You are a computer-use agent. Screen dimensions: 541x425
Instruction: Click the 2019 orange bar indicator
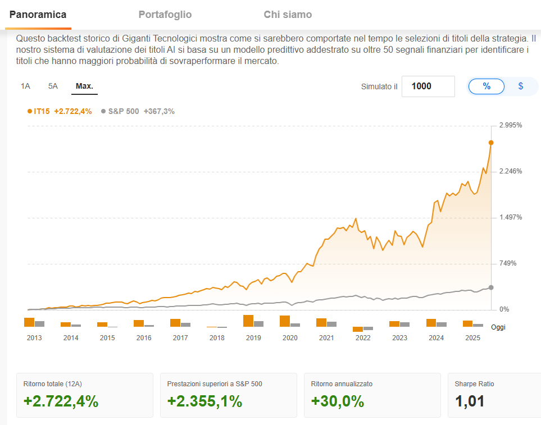[x=249, y=321]
